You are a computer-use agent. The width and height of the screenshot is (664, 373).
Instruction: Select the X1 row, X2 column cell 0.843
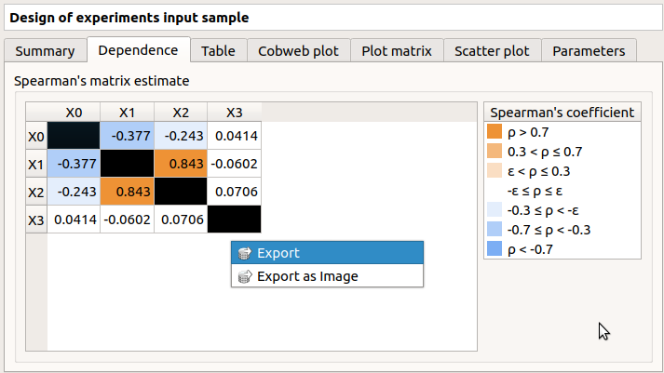click(x=181, y=165)
